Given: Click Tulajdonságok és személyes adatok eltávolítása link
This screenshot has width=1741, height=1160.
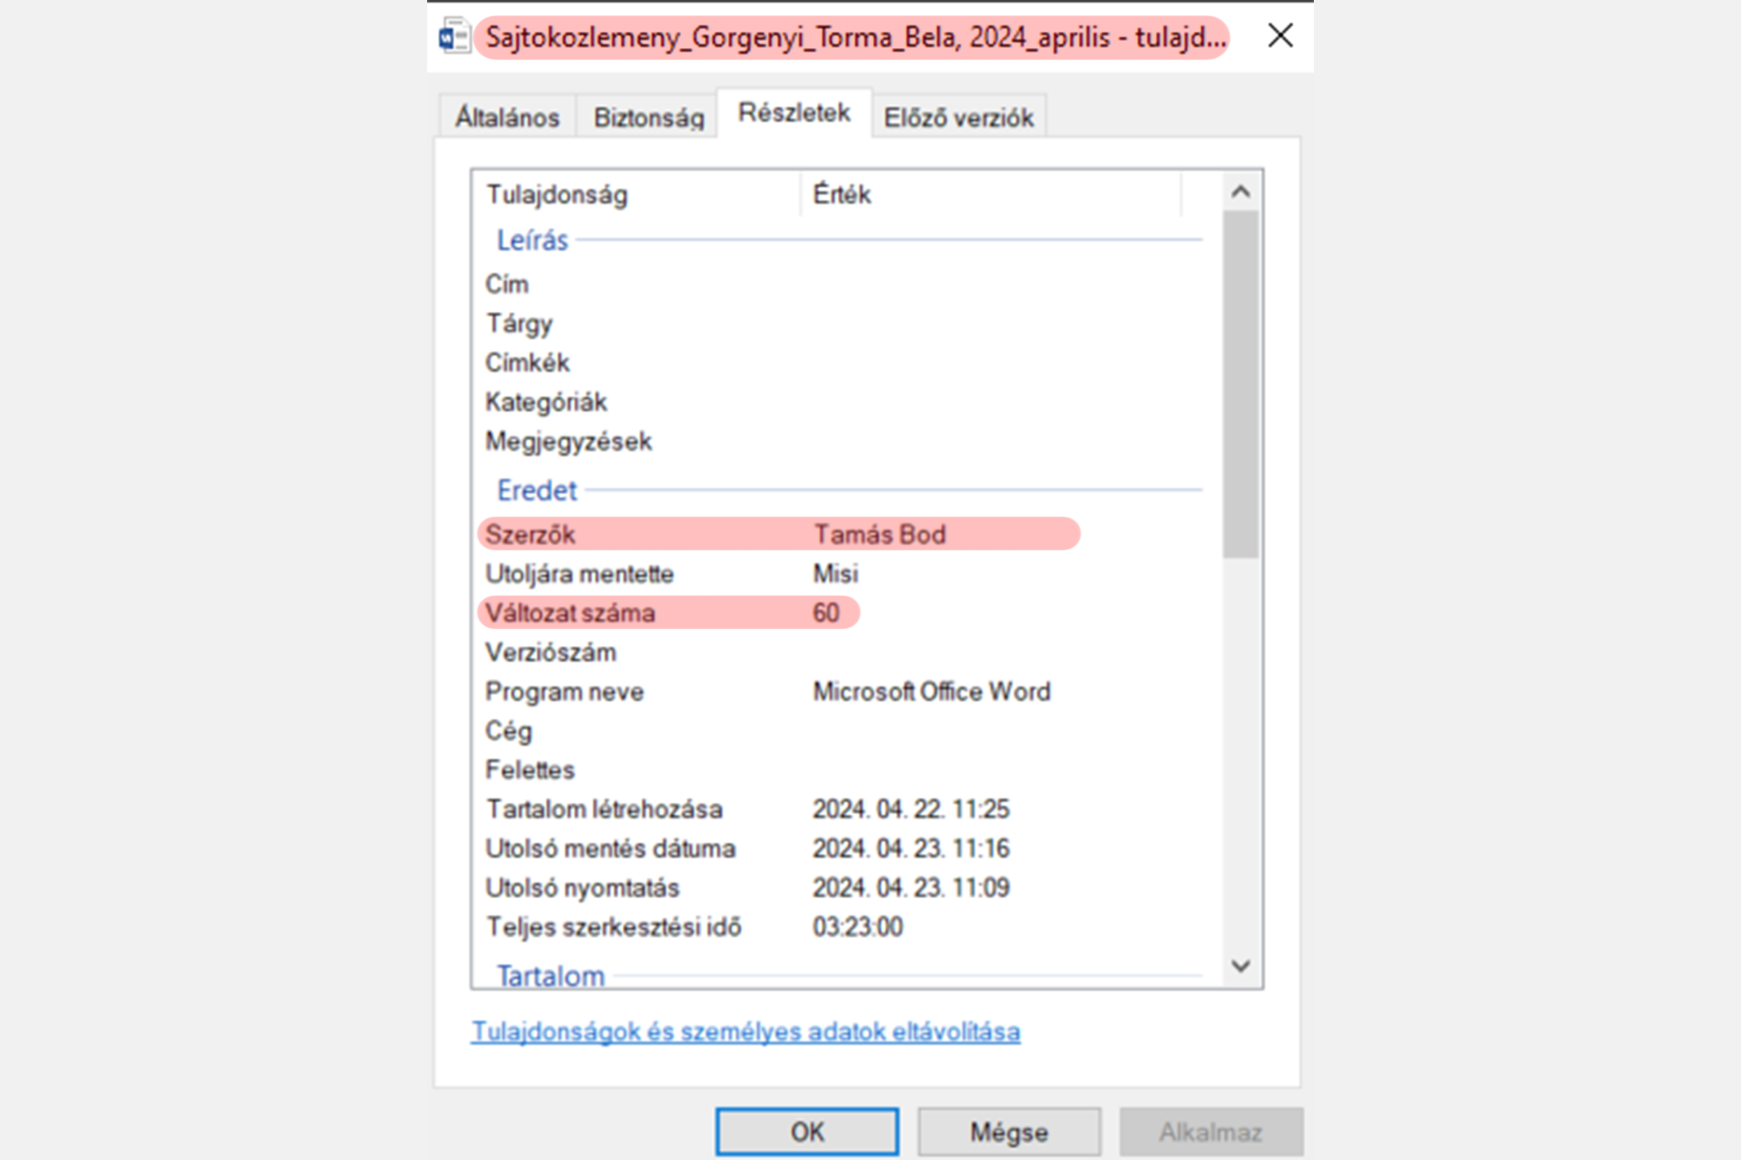Looking at the screenshot, I should pos(745,1031).
